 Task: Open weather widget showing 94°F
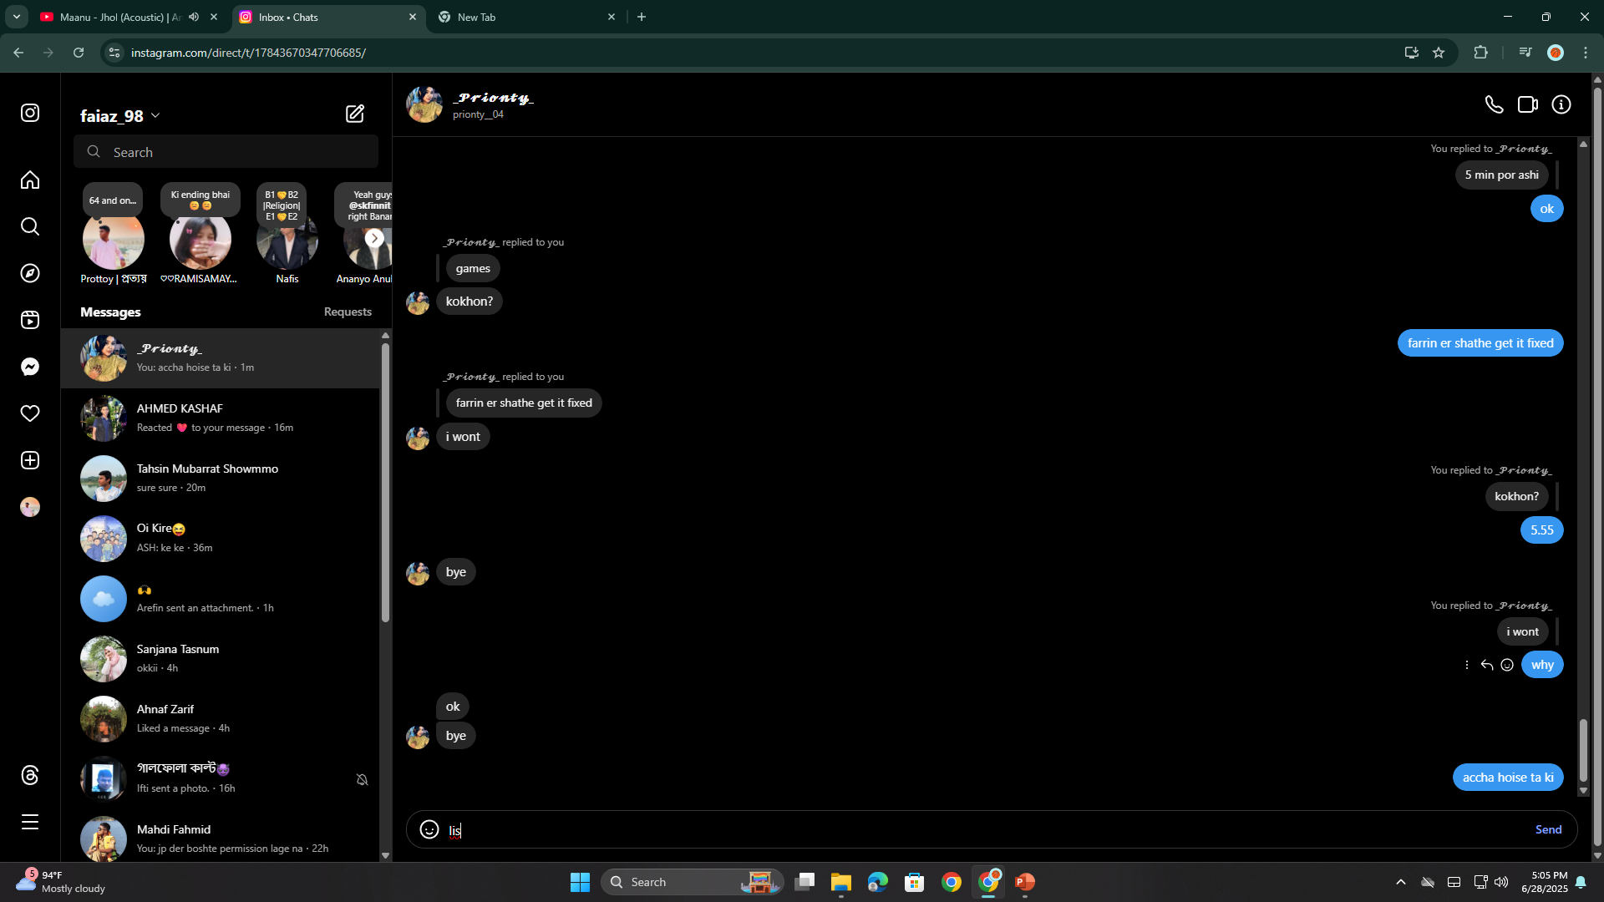(x=60, y=882)
